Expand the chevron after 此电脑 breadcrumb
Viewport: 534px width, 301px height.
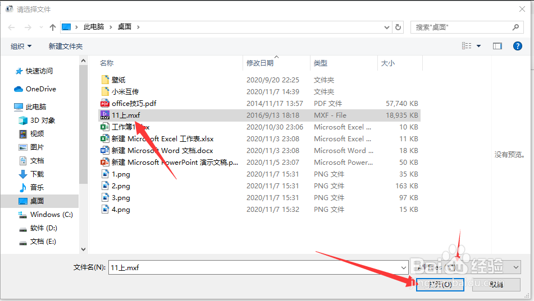[111, 27]
